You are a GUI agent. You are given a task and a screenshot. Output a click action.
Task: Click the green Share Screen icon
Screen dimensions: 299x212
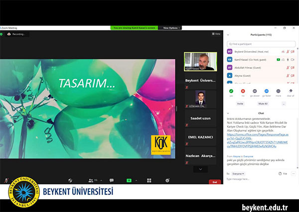[x=129, y=180]
